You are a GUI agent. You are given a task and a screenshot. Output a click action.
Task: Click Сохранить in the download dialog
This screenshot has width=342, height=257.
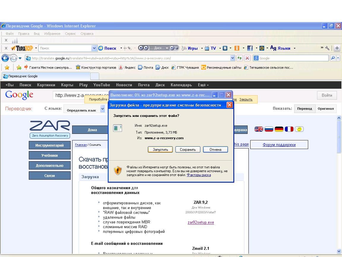pos(188,150)
